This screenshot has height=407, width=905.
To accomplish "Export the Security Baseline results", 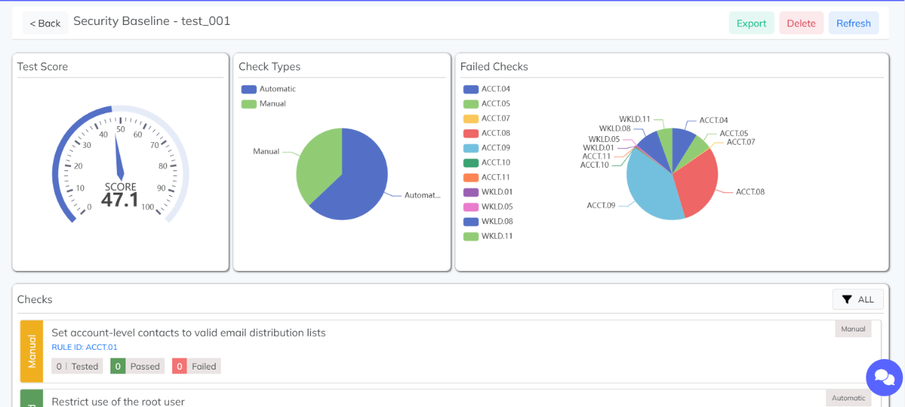I will pos(751,22).
